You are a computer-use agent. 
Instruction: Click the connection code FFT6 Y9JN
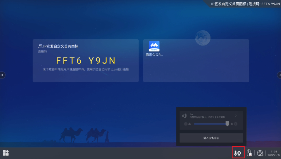(x=86, y=61)
